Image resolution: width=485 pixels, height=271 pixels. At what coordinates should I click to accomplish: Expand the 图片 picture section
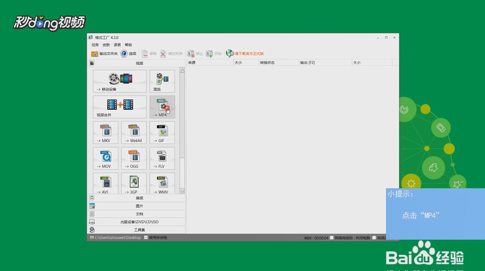pyautogui.click(x=136, y=206)
